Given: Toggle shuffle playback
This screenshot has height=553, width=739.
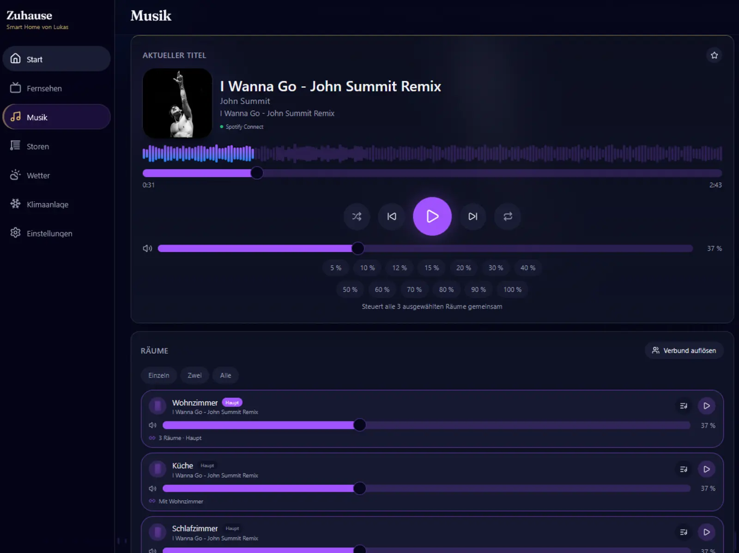Looking at the screenshot, I should point(357,216).
